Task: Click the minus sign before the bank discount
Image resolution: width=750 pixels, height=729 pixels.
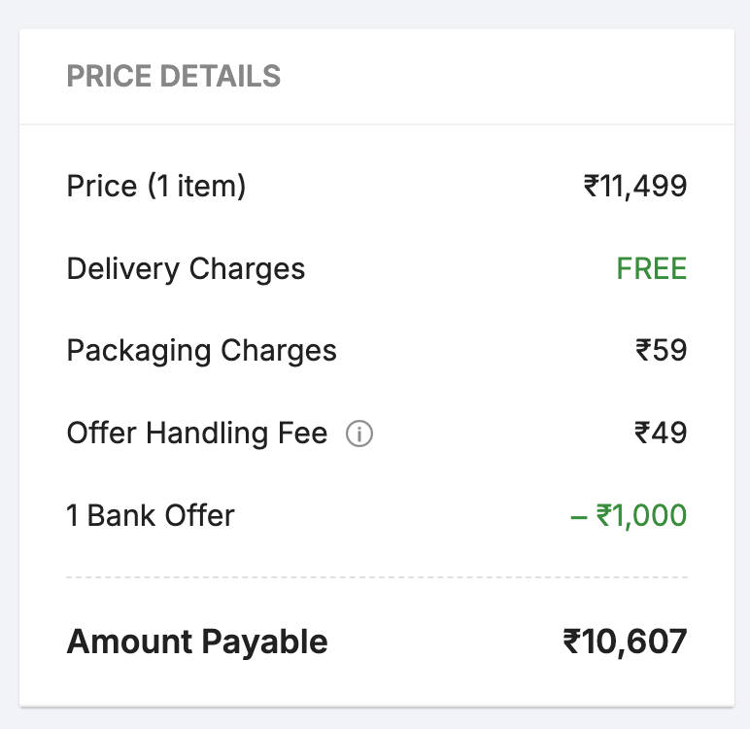Action: [x=579, y=516]
